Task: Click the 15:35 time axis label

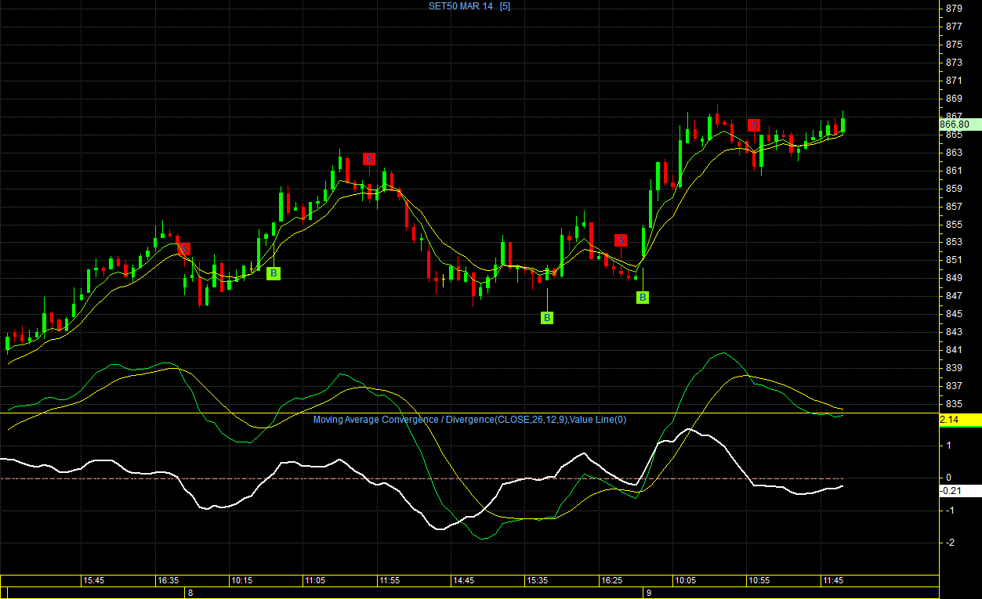Action: point(537,581)
